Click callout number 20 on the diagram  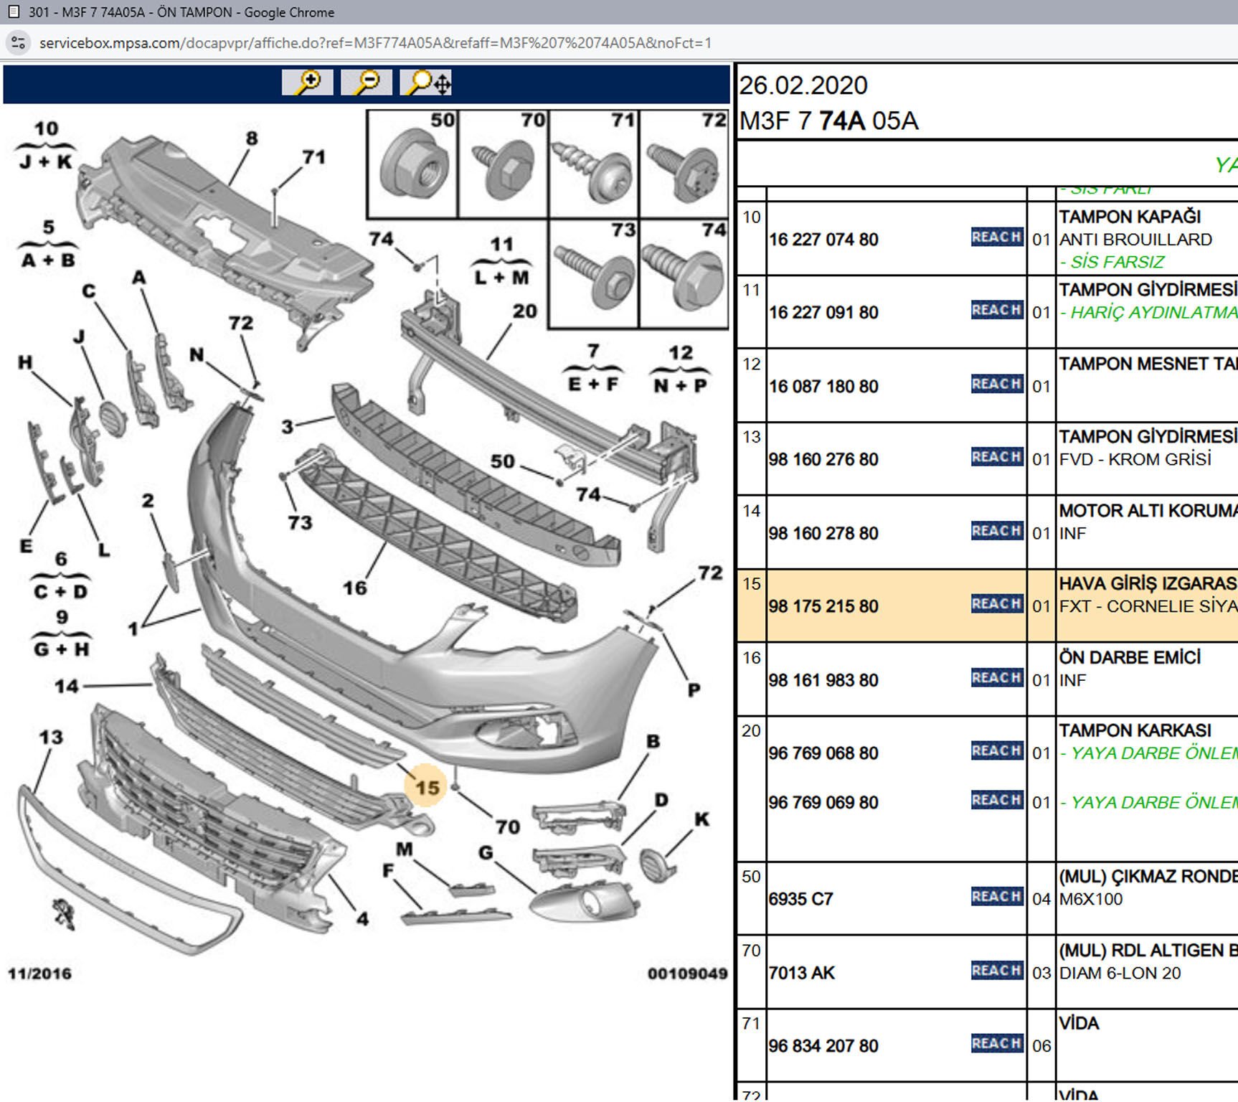(x=524, y=311)
